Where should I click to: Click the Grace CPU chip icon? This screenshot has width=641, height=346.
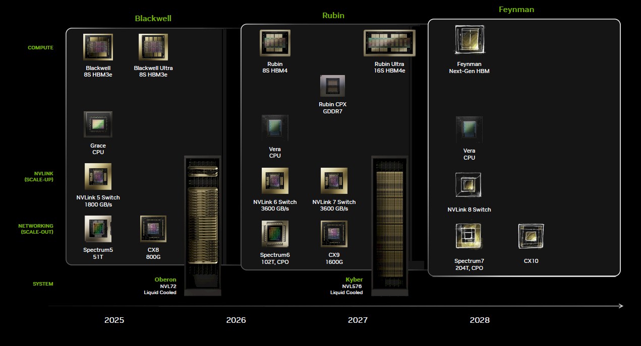coord(98,124)
